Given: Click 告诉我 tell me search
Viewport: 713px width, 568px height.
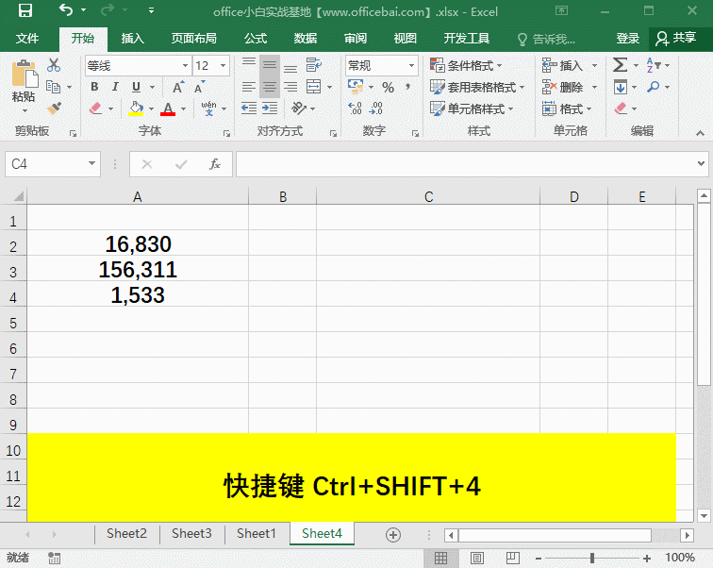Looking at the screenshot, I should coord(547,40).
